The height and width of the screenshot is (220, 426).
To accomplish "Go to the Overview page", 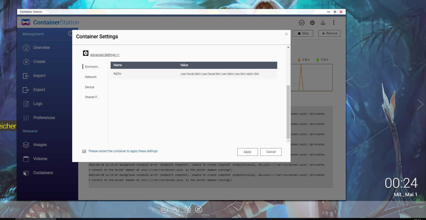I will coord(42,48).
